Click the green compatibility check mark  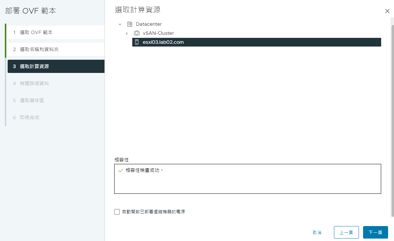pos(120,171)
